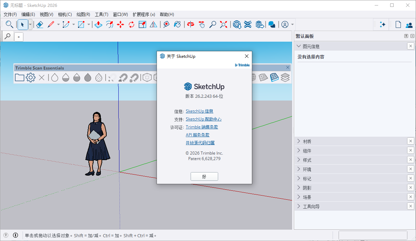Open the SketchUp 帮助中心 link
Viewport: 416px width, 241px height.
click(204, 119)
